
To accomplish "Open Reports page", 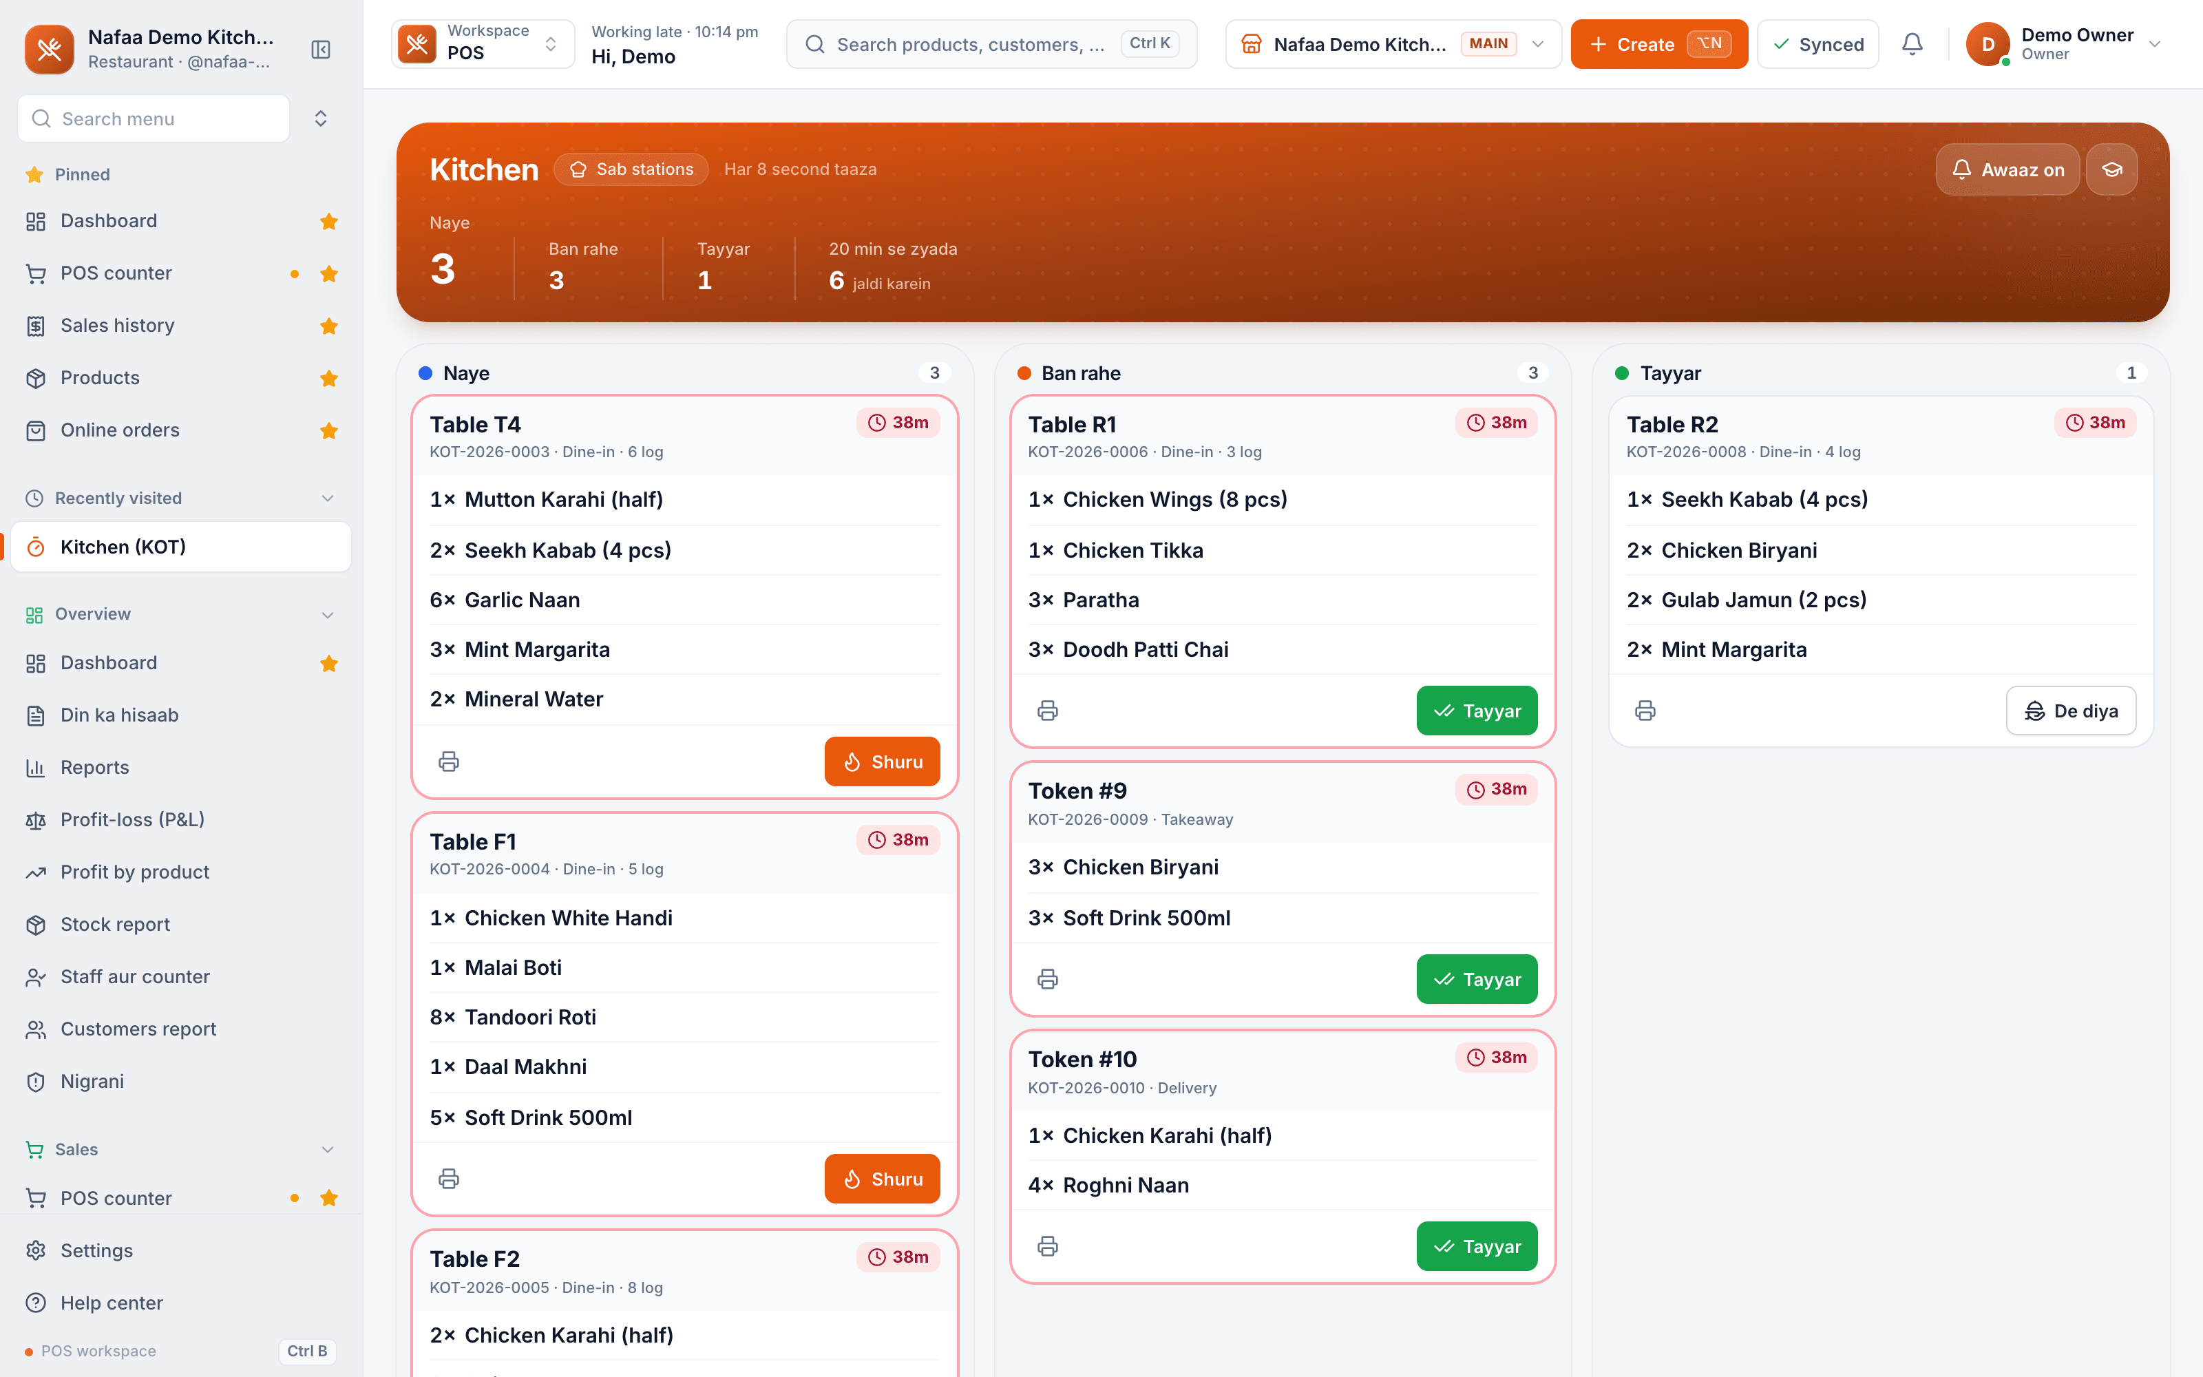I will click(x=180, y=767).
